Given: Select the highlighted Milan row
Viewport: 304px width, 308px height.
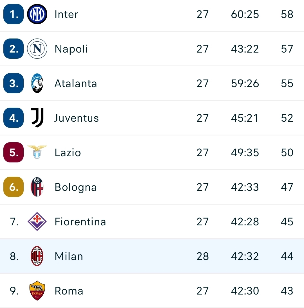Looking at the screenshot, I should 152,256.
